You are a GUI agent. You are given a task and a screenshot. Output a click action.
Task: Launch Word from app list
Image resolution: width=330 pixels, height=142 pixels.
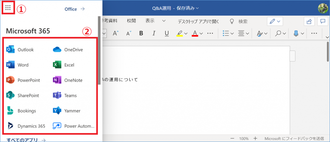(17, 65)
